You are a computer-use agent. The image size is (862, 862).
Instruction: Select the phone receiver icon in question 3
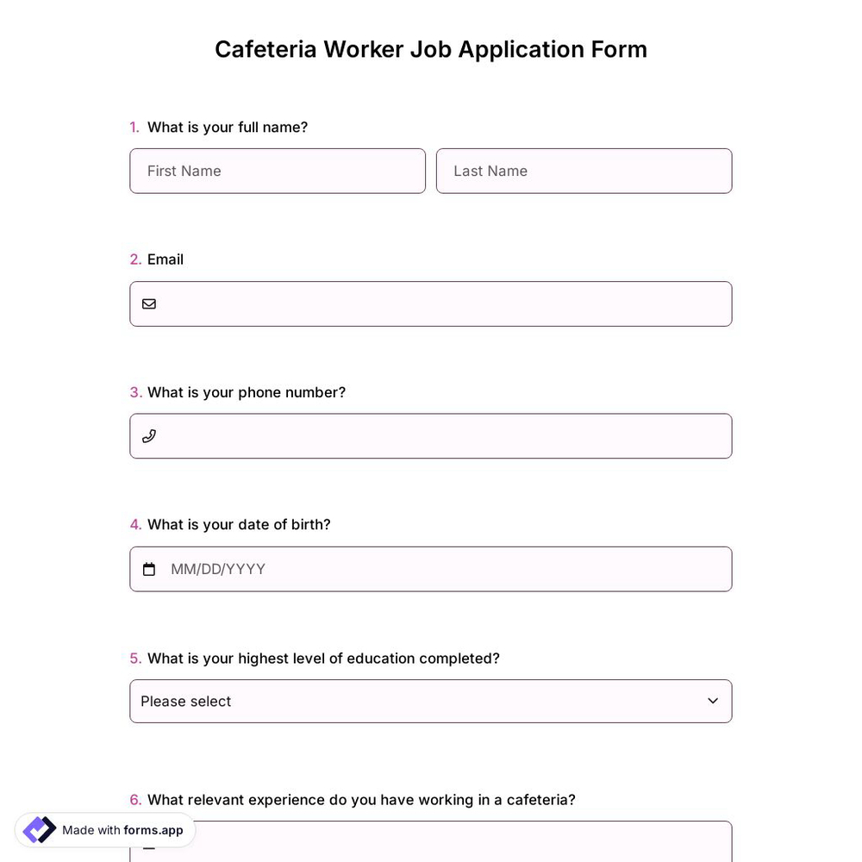149,436
